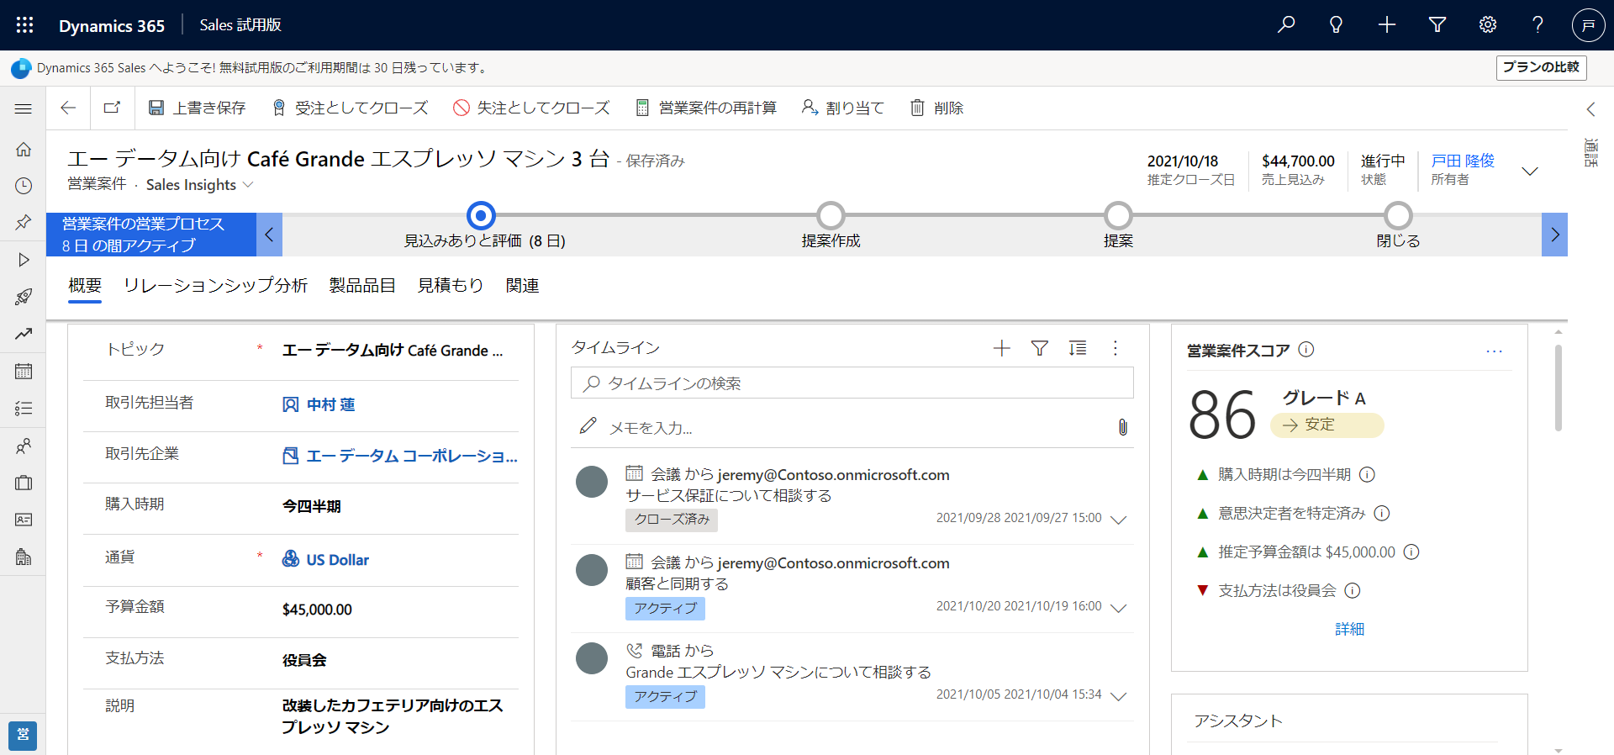The width and height of the screenshot is (1614, 755).
Task: Expand the header fields chevron
Action: (x=1530, y=171)
